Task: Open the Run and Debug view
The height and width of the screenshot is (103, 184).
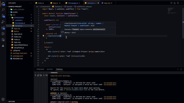Action: 3,22
